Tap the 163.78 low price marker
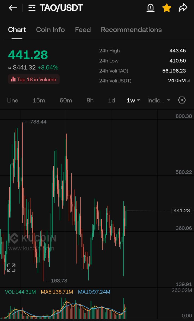 click(59, 281)
